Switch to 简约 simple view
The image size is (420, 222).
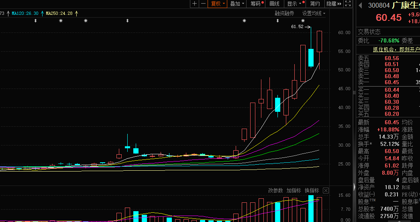tap(315, 4)
